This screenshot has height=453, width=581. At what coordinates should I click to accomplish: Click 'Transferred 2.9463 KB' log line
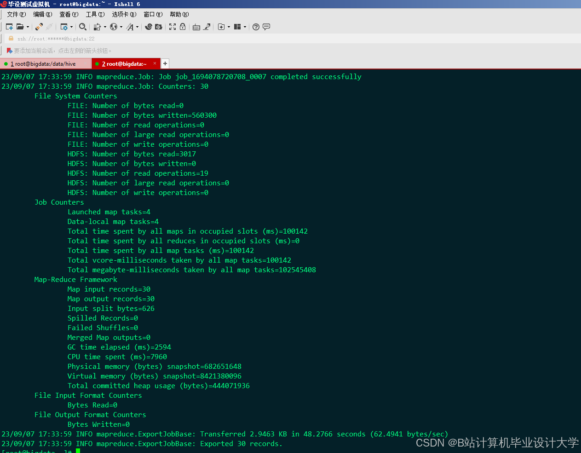[224, 434]
